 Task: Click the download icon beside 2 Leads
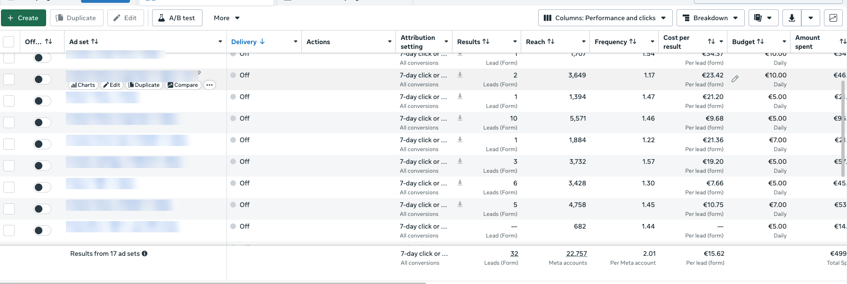click(x=460, y=75)
